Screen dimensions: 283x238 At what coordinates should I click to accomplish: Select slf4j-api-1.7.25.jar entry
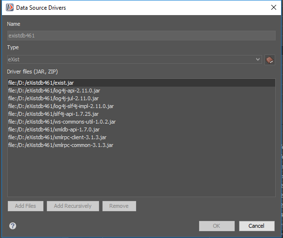pyautogui.click(x=141, y=114)
